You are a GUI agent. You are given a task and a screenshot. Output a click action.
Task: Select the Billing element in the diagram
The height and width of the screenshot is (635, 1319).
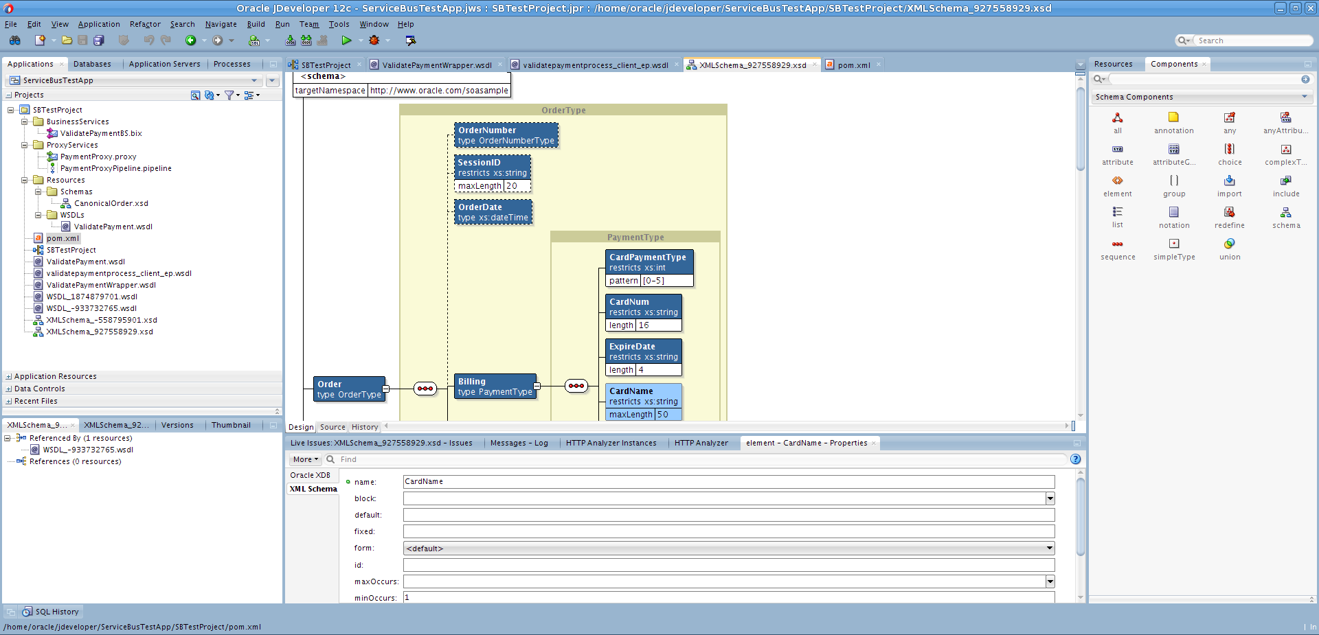[x=495, y=386]
